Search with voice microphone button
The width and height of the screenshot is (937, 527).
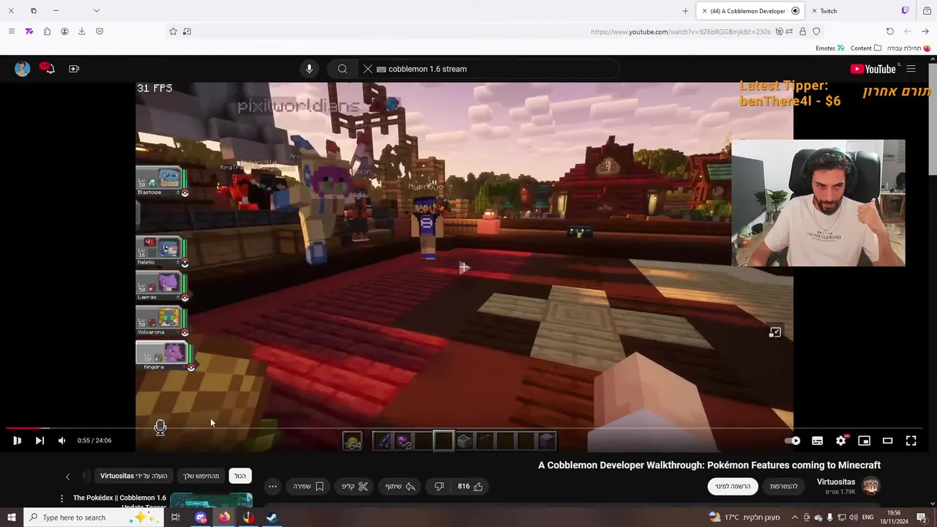(309, 69)
